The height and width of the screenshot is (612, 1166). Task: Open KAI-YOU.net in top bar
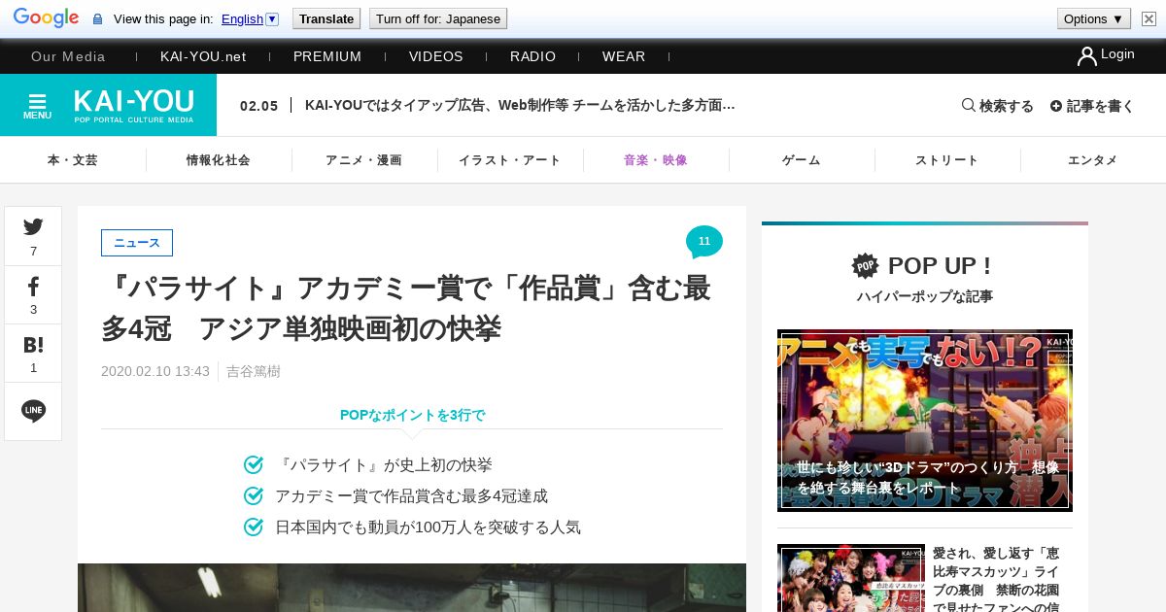click(203, 56)
